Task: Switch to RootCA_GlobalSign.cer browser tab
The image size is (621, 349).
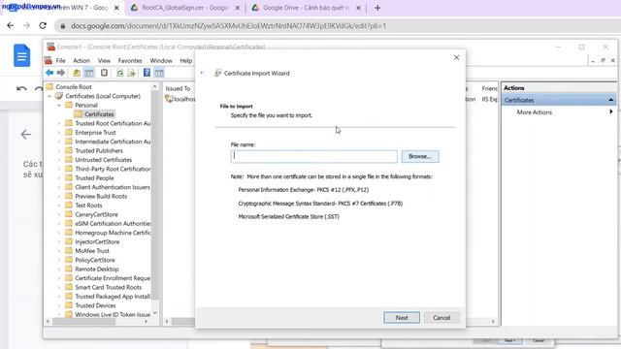Action: pyautogui.click(x=184, y=8)
